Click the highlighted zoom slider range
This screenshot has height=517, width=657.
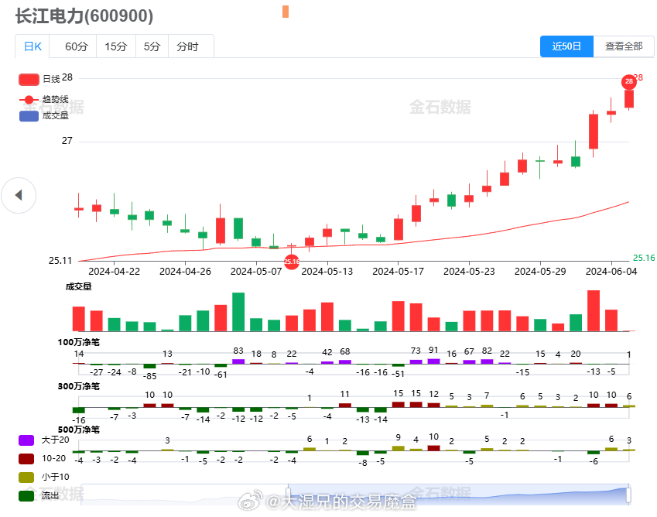click(458, 495)
